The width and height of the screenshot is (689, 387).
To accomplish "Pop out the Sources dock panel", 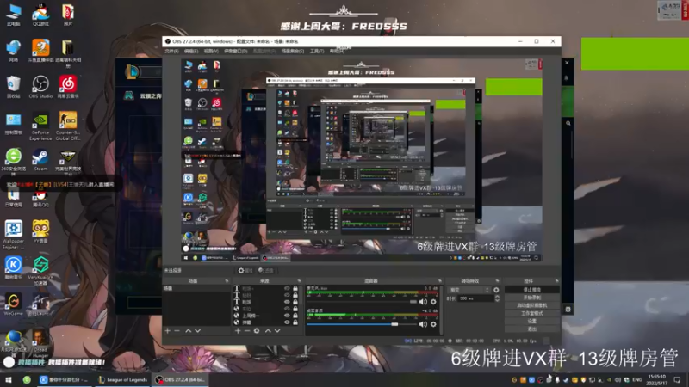I will 299,281.
